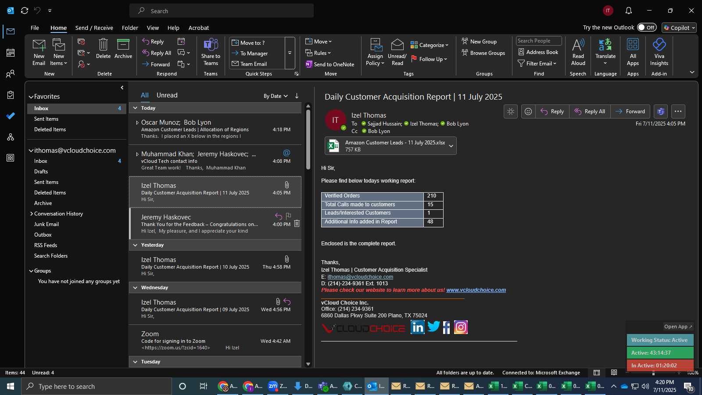The width and height of the screenshot is (702, 395).
Task: Click the Read Aloud icon
Action: 578,45
